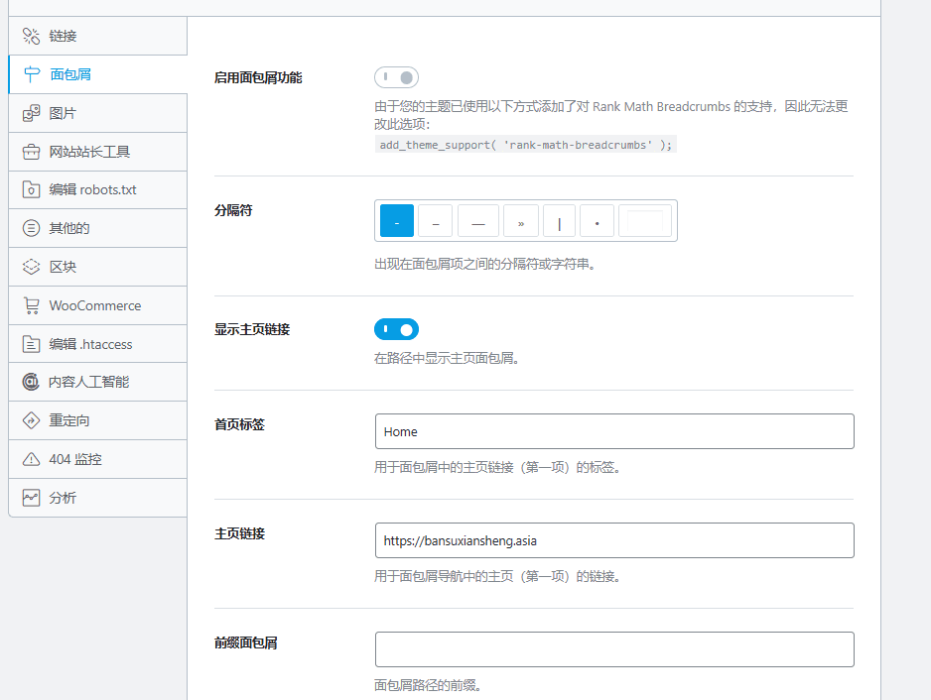Choose the » separator option
931x700 pixels.
click(521, 221)
